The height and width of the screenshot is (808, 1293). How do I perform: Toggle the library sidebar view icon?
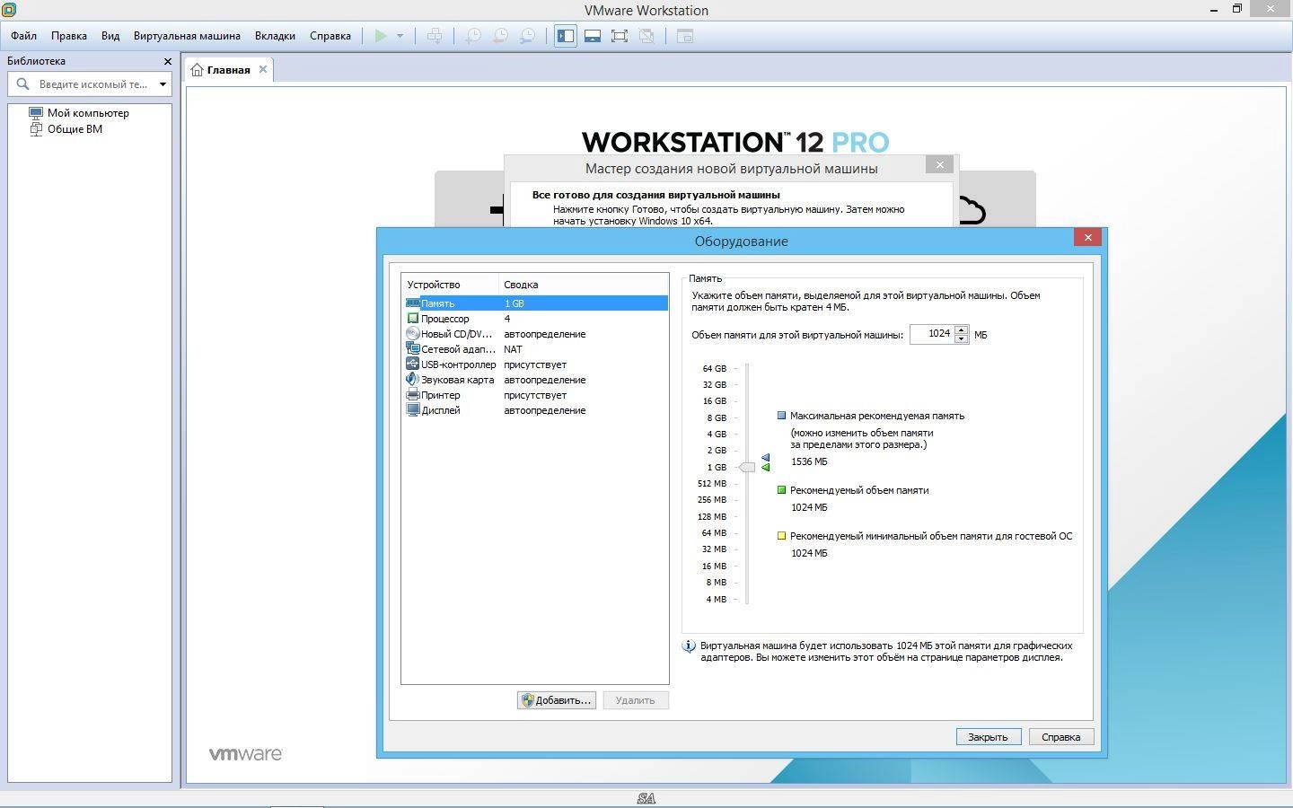[x=566, y=36]
